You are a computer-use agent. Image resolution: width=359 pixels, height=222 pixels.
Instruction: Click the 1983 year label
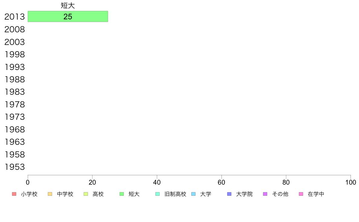point(15,92)
